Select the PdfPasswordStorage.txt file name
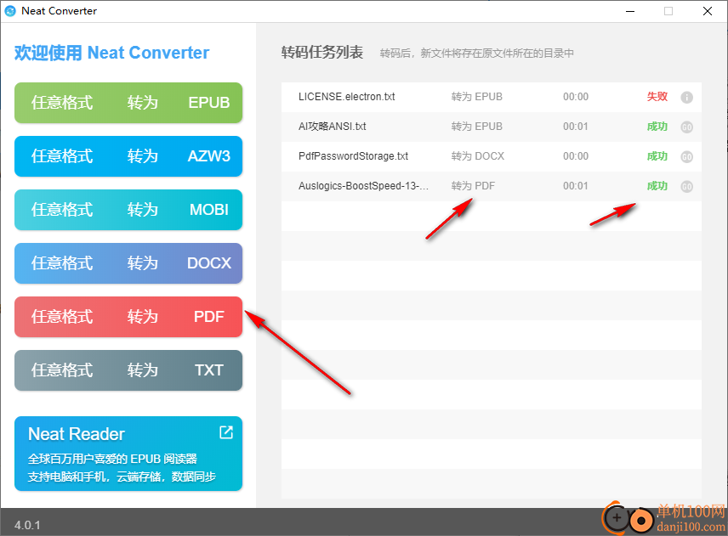Image resolution: width=728 pixels, height=536 pixels. coord(353,155)
